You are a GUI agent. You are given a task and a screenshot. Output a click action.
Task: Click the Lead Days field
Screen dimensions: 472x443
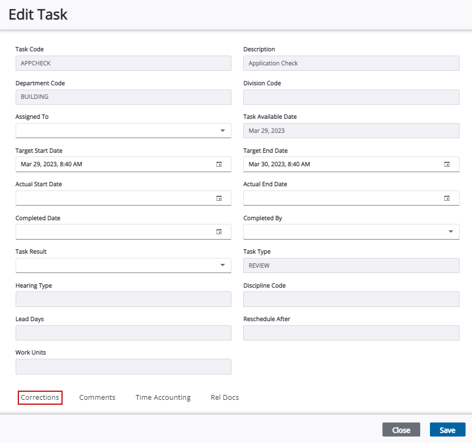[x=124, y=333]
